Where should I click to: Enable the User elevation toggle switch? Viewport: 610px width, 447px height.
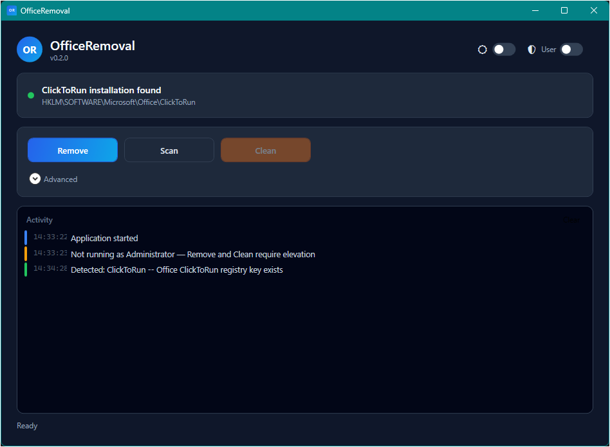click(x=571, y=50)
